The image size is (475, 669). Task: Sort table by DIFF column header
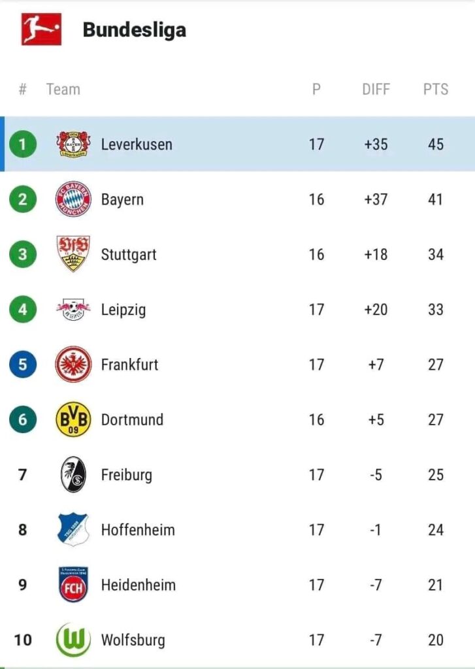(376, 90)
